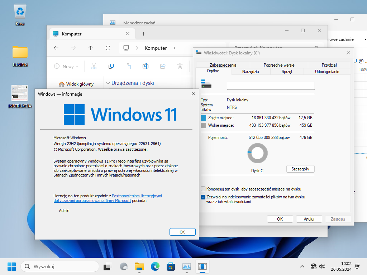Open a new Explorer tab with plus
Viewport: 367px width, 275px height.
pyautogui.click(x=143, y=34)
